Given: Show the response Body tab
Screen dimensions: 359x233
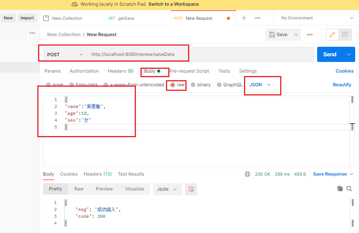Looking at the screenshot, I should tap(48, 174).
